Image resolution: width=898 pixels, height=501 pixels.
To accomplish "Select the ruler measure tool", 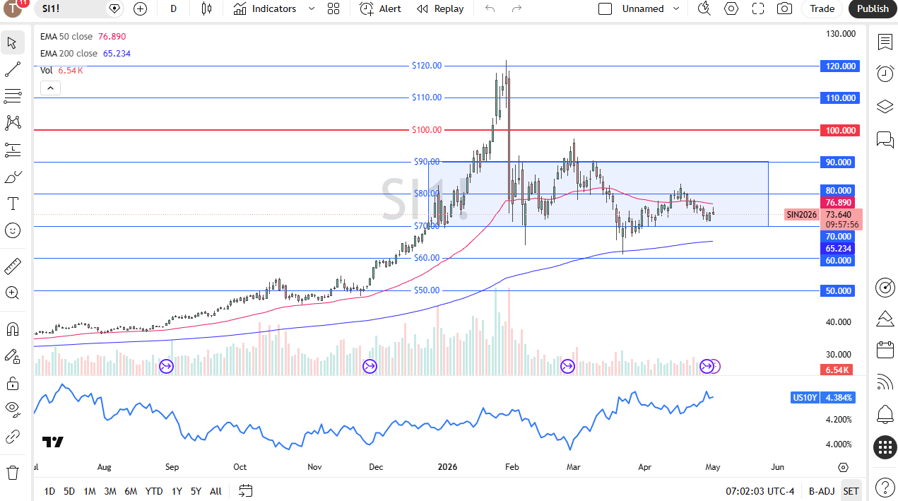I will [13, 266].
